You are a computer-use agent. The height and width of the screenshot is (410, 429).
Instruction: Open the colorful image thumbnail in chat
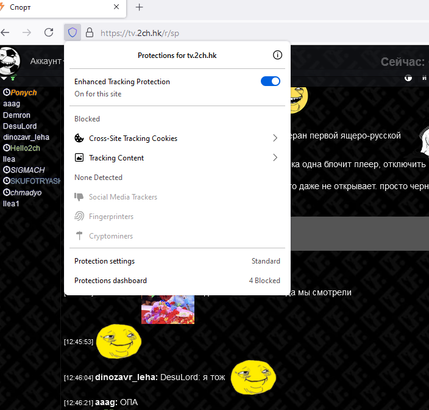click(168, 309)
